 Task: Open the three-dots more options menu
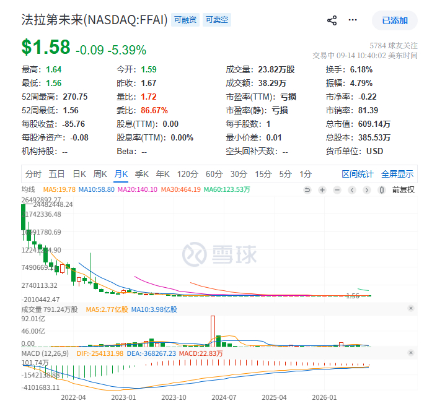[x=353, y=20]
